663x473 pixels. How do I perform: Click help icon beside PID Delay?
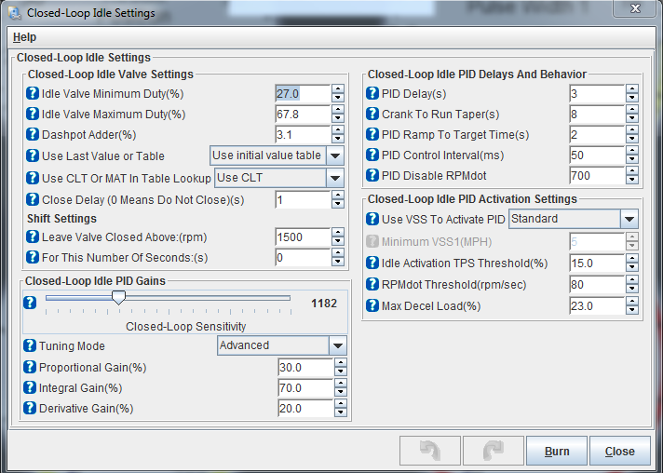372,93
